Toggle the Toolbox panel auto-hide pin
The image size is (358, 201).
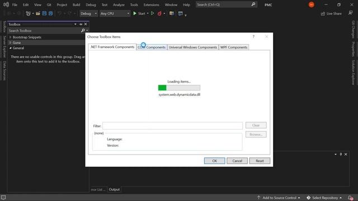pyautogui.click(x=81, y=24)
